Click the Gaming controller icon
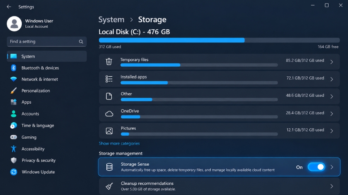The height and width of the screenshot is (195, 348). point(14,137)
